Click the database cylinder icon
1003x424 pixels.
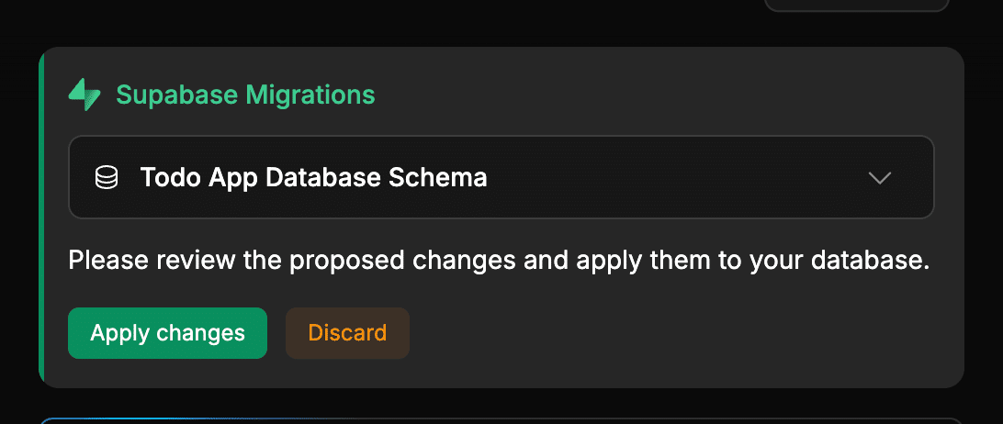click(107, 177)
